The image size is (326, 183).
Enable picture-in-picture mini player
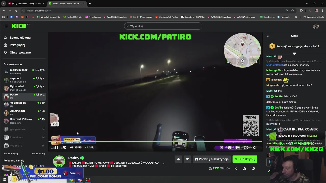[221, 147]
